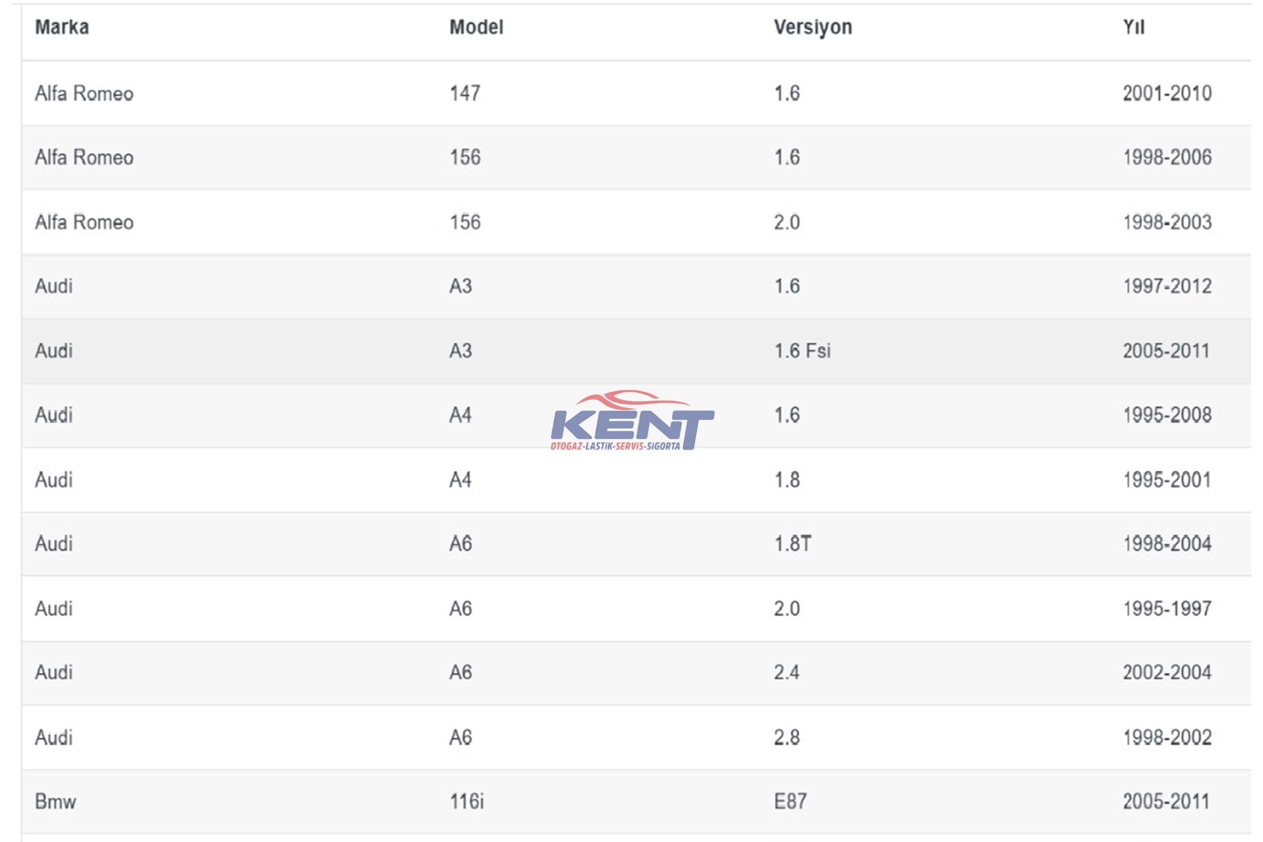Click the KENT logo watermark
The width and height of the screenshot is (1263, 842).
tap(632, 420)
